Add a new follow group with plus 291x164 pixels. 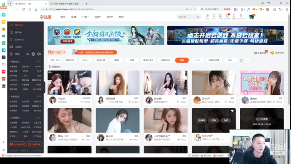pos(241,60)
